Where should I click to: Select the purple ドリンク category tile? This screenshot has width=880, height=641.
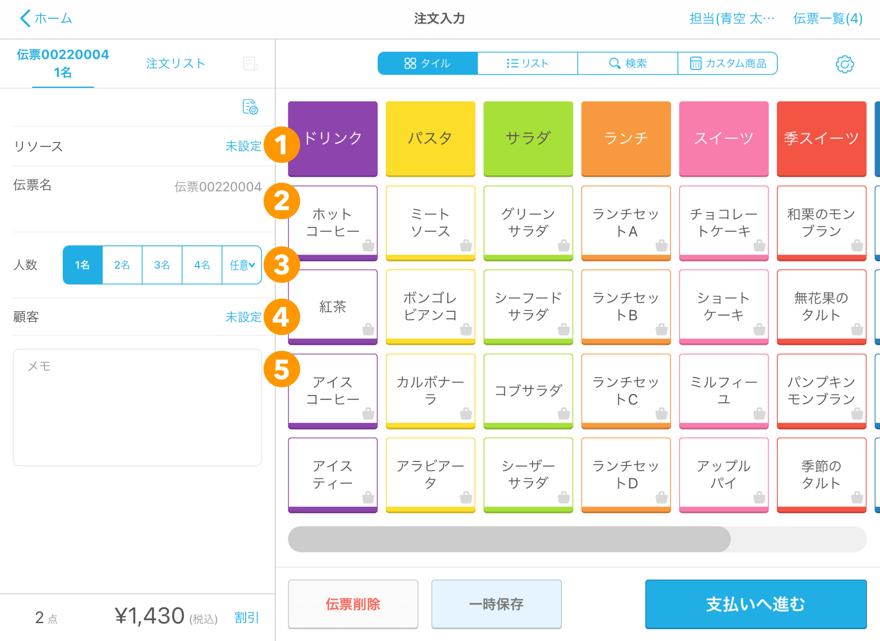click(x=333, y=139)
